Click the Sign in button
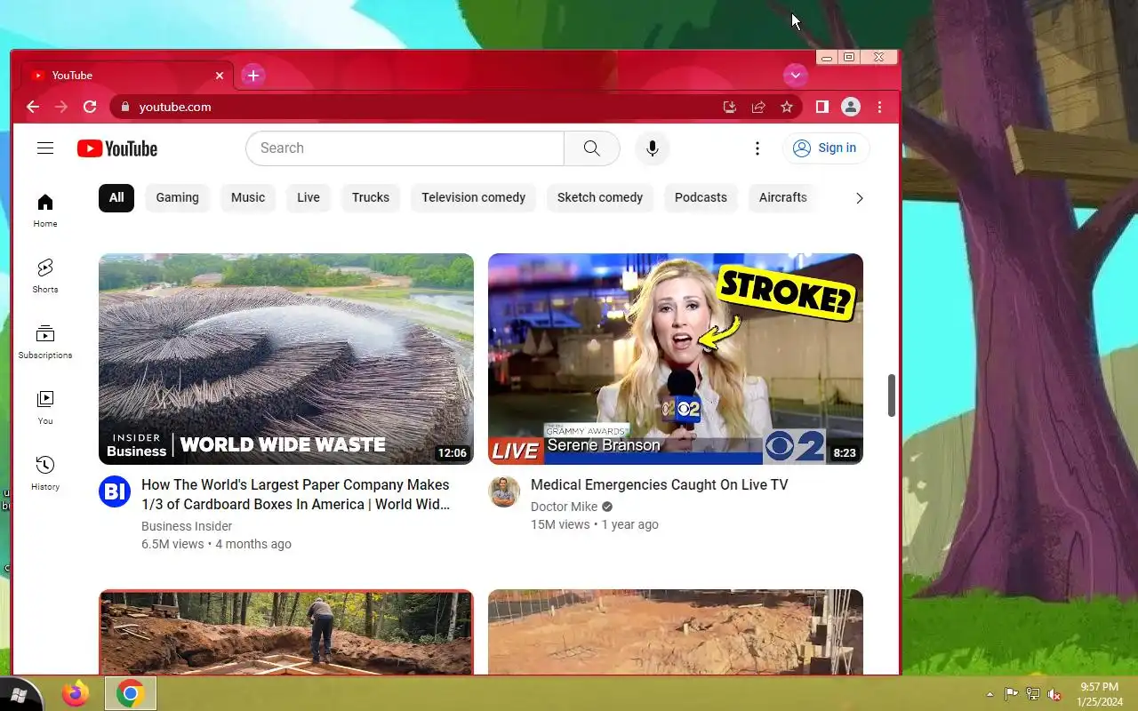The width and height of the screenshot is (1138, 711). click(825, 148)
